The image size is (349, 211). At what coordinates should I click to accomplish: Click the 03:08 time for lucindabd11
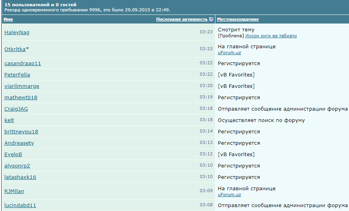(x=206, y=205)
